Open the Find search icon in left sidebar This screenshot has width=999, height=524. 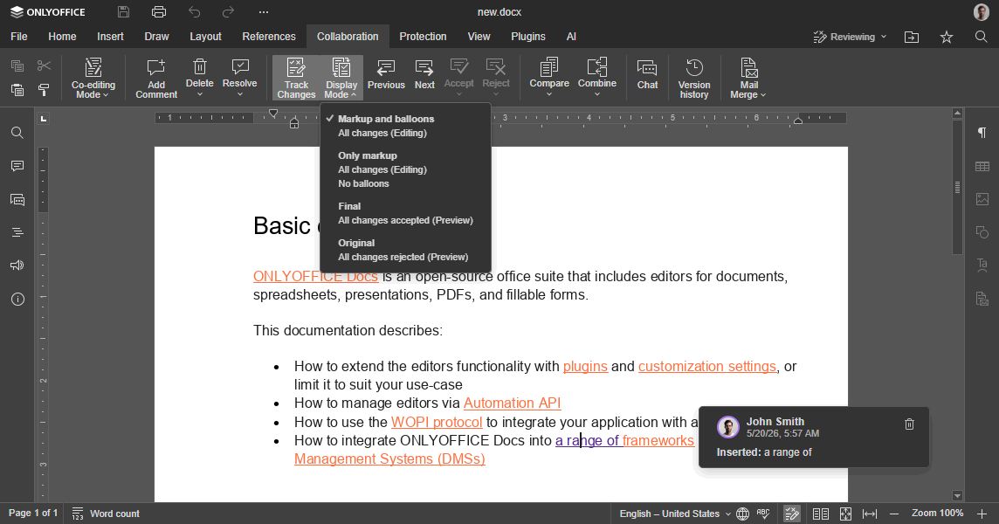(x=17, y=133)
